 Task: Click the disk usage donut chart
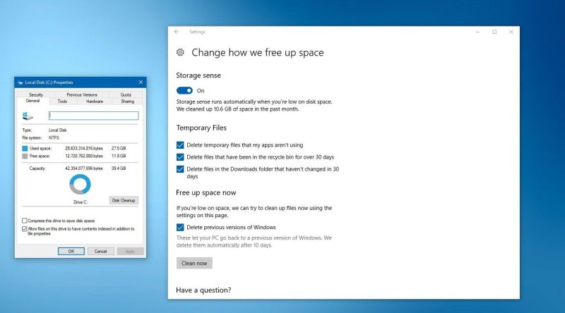tap(81, 185)
